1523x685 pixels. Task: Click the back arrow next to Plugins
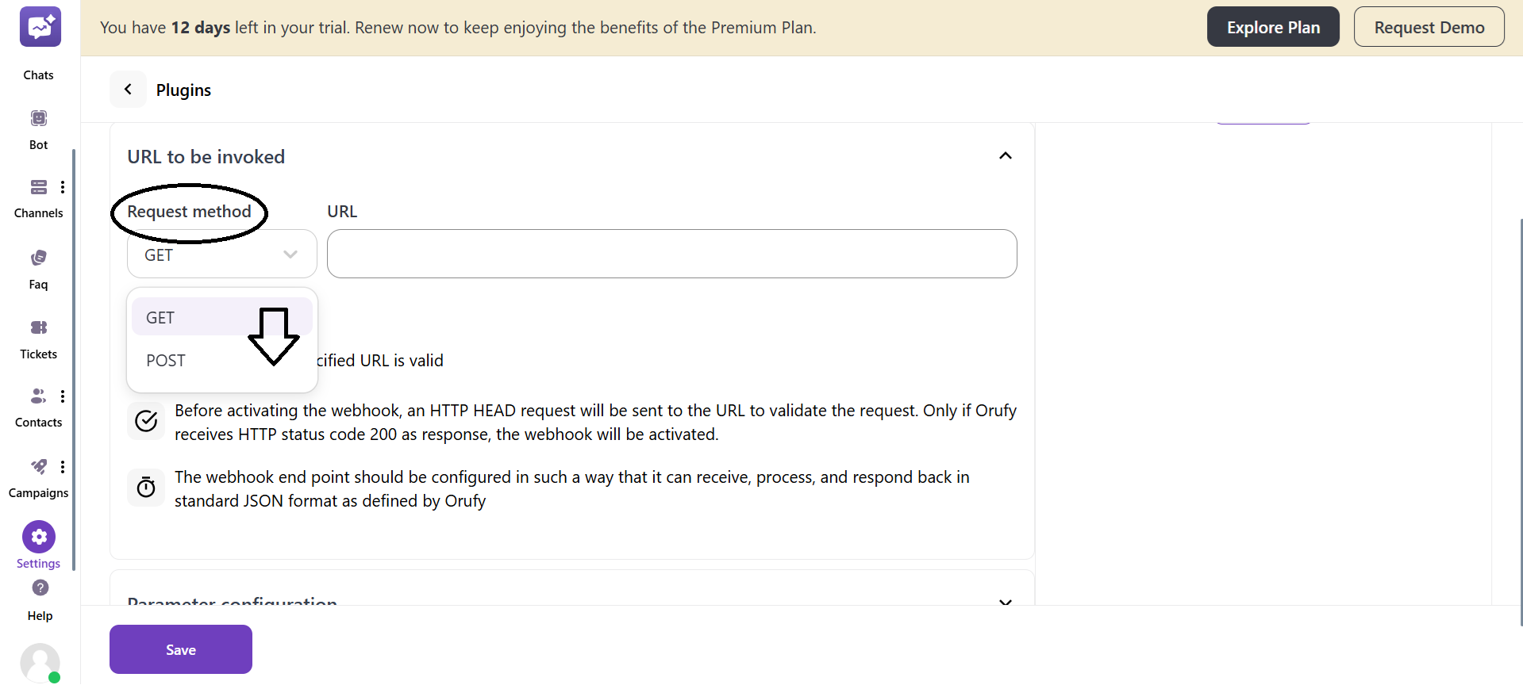click(129, 89)
